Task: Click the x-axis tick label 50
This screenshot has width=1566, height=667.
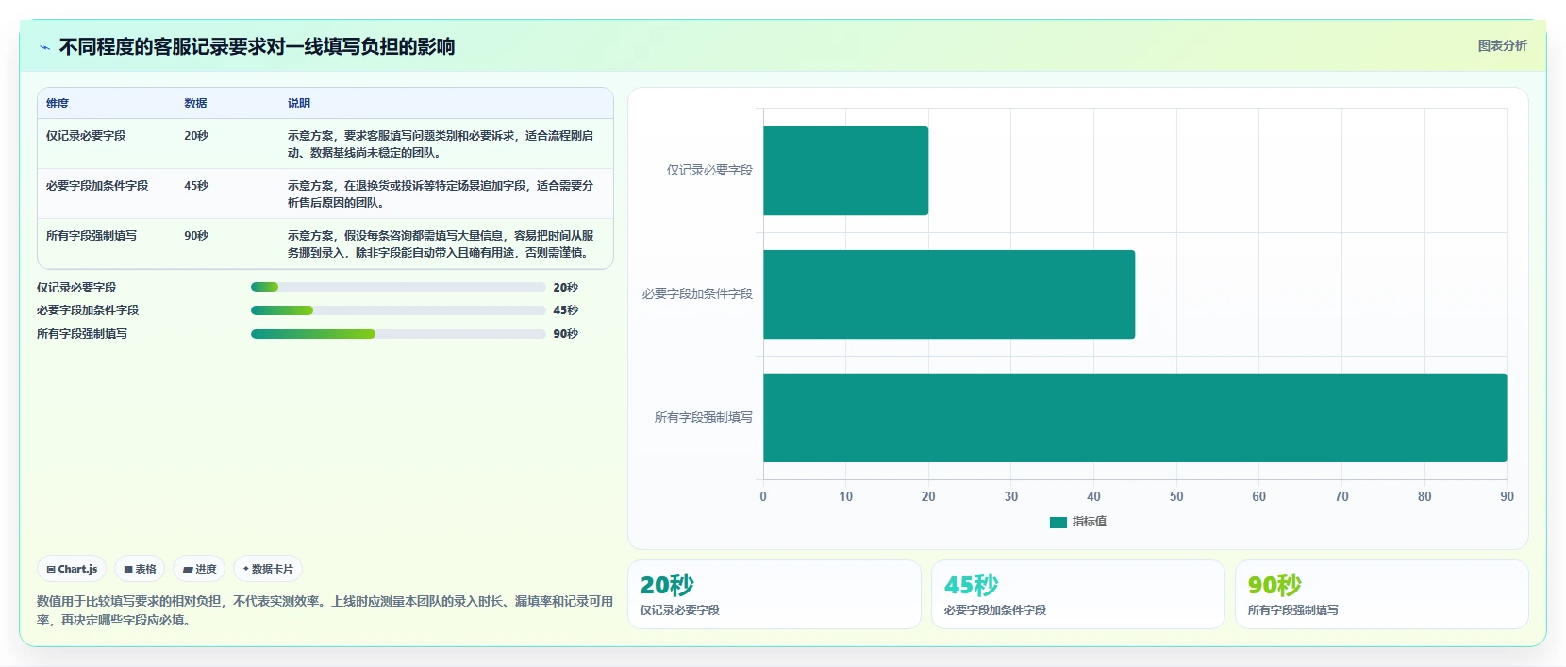Action: click(1176, 496)
